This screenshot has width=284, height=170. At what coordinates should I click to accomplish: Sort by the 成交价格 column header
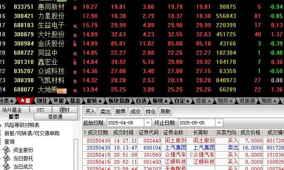click(x=250, y=133)
